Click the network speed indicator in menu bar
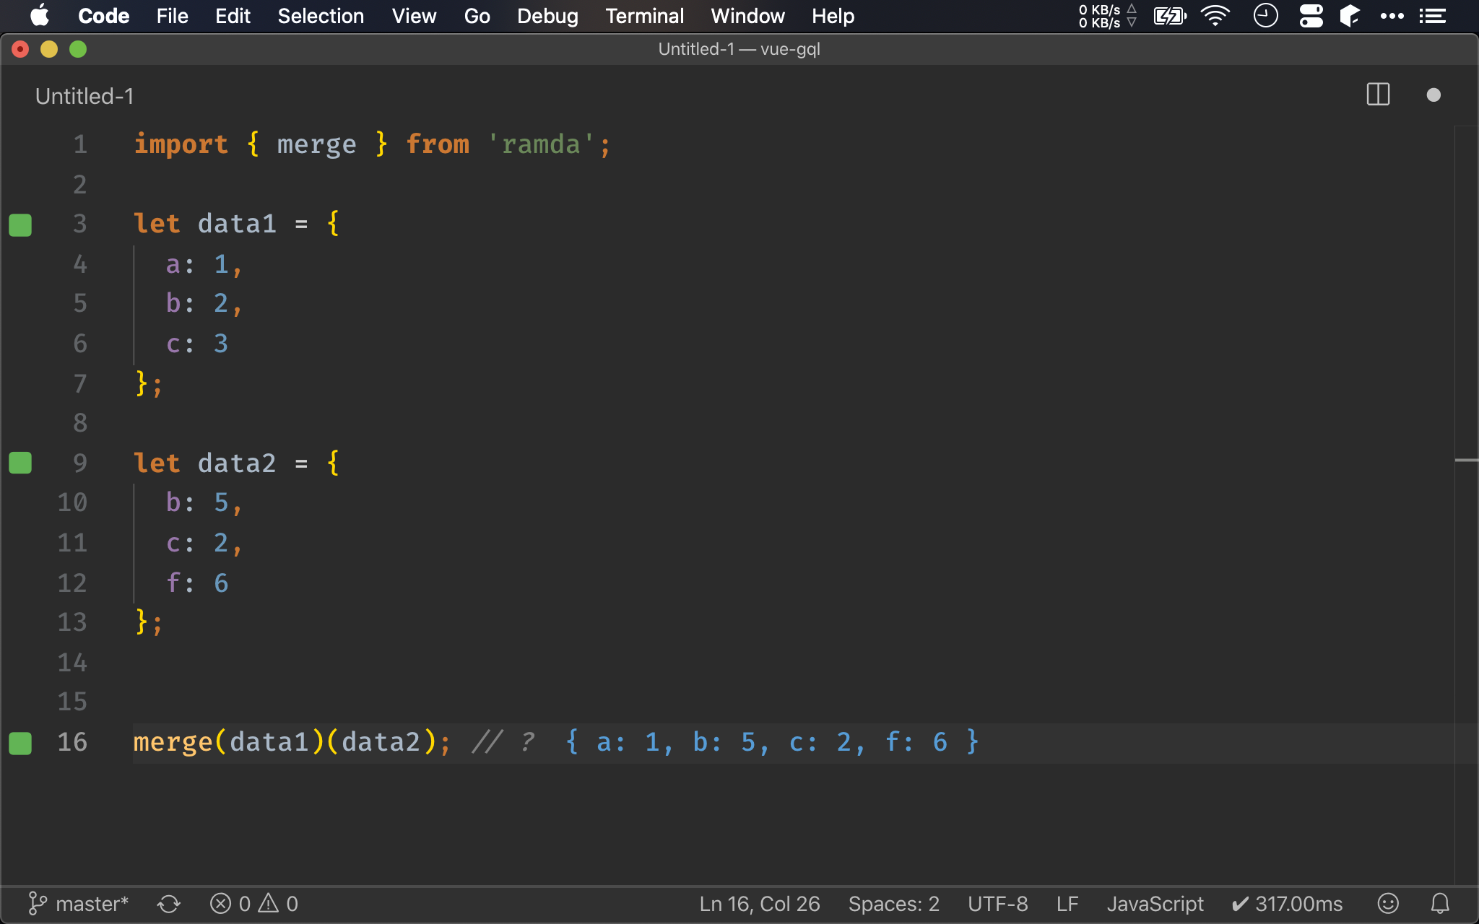Image resolution: width=1479 pixels, height=924 pixels. pyautogui.click(x=1108, y=16)
